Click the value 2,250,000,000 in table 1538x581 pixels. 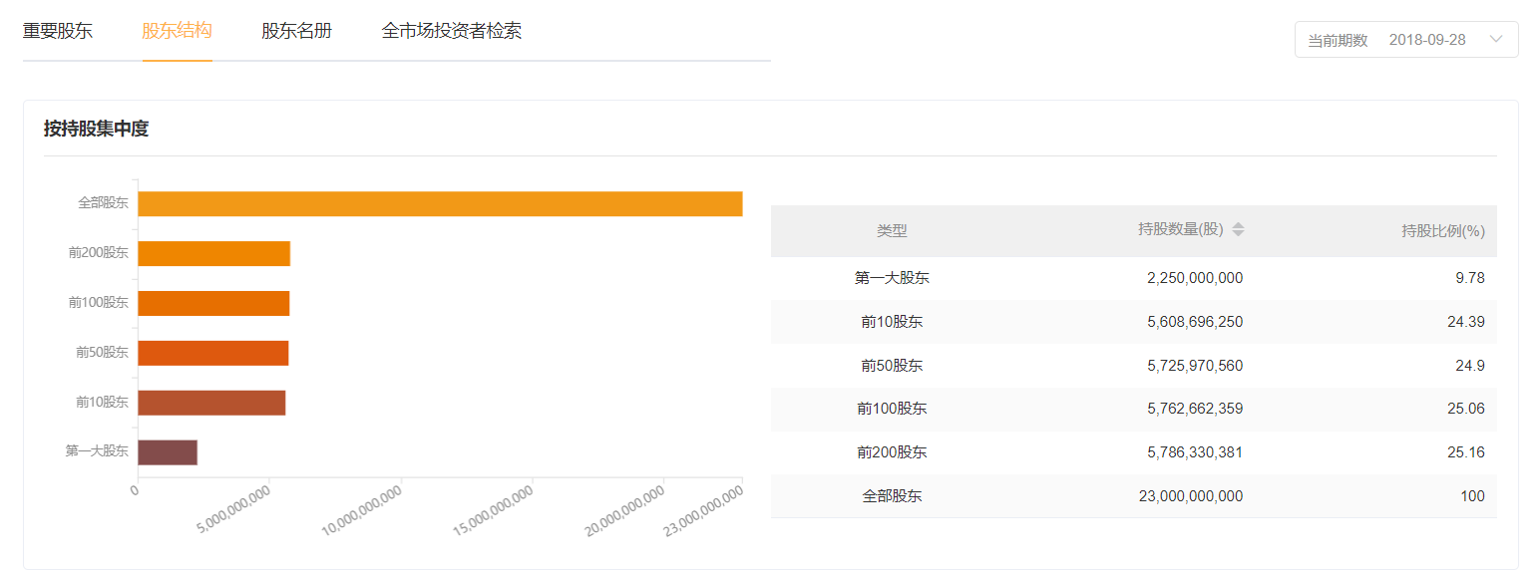click(x=1195, y=278)
